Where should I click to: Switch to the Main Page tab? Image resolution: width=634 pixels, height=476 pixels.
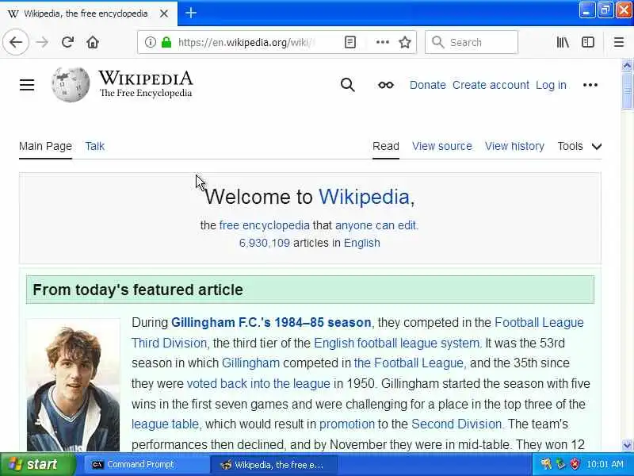(x=45, y=146)
